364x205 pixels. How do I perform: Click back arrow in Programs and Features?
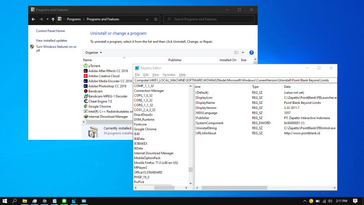point(33,19)
